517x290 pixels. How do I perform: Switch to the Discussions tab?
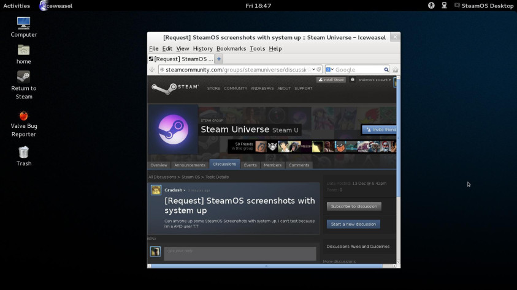coord(224,164)
